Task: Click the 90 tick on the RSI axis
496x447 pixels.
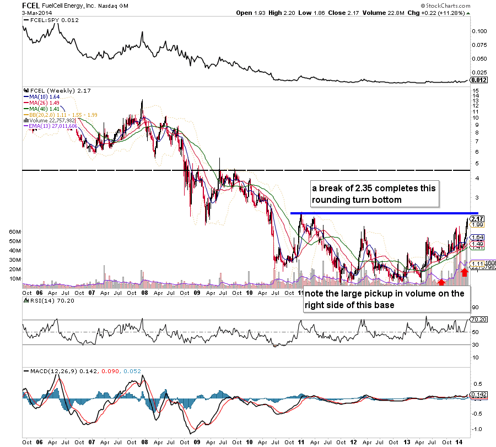Action: coord(475,308)
